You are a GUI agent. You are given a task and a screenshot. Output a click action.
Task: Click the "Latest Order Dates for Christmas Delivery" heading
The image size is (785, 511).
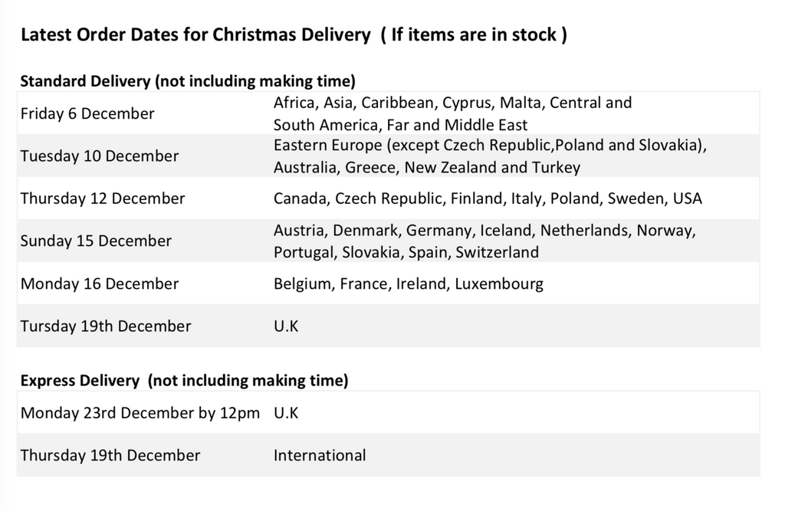point(195,35)
